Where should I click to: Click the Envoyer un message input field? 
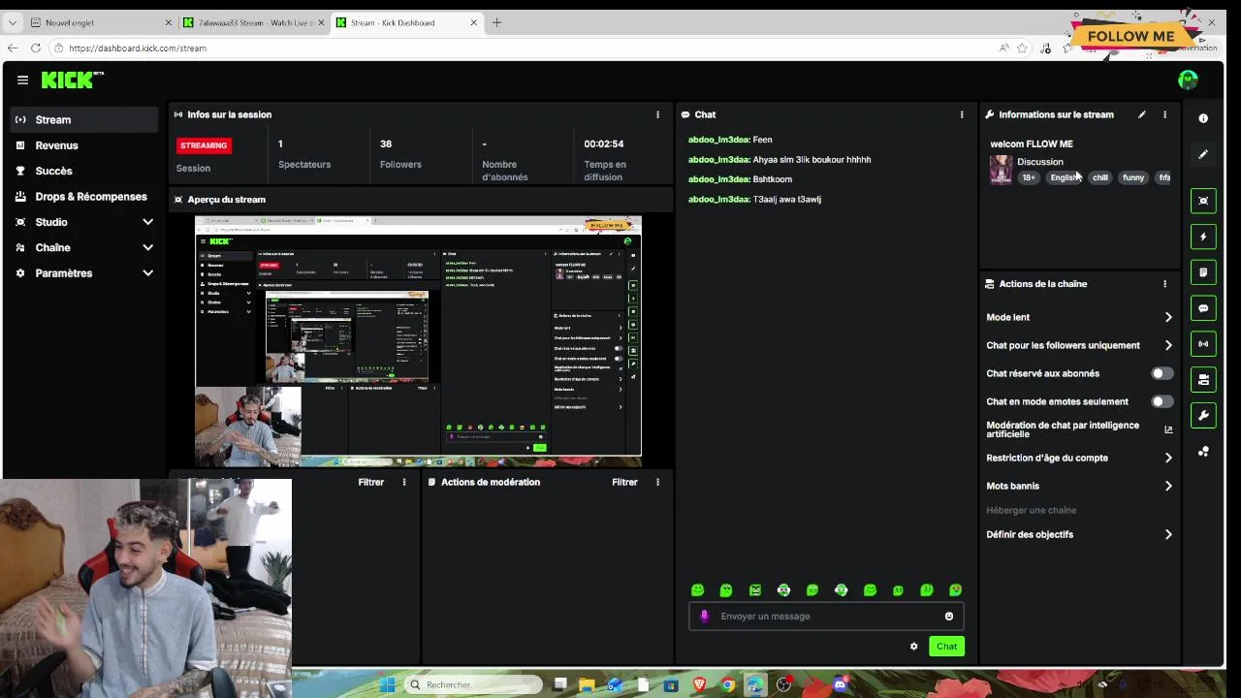click(826, 617)
